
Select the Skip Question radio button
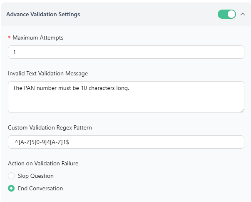pyautogui.click(x=11, y=176)
